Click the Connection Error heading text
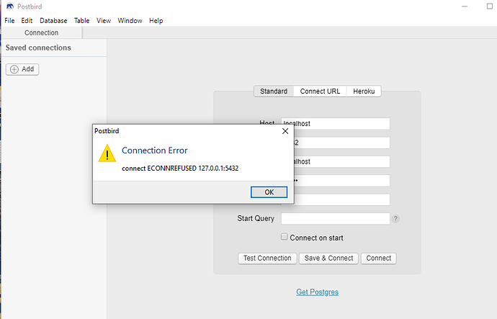The height and width of the screenshot is (319, 497). tap(155, 150)
